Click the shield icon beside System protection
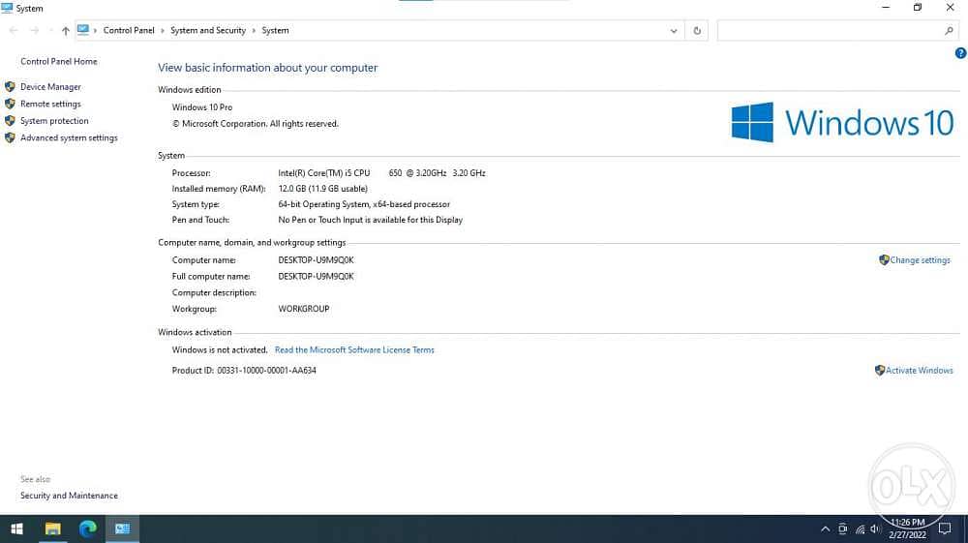The height and width of the screenshot is (543, 968). [x=10, y=121]
